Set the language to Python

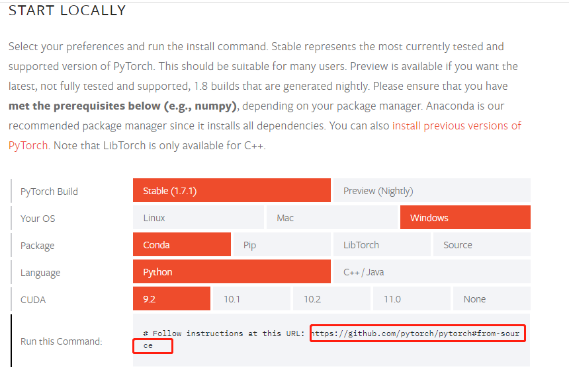(232, 271)
